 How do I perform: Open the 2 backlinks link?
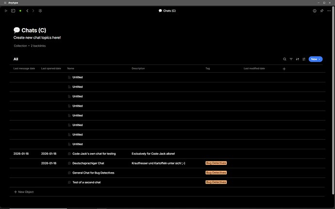[38, 46]
